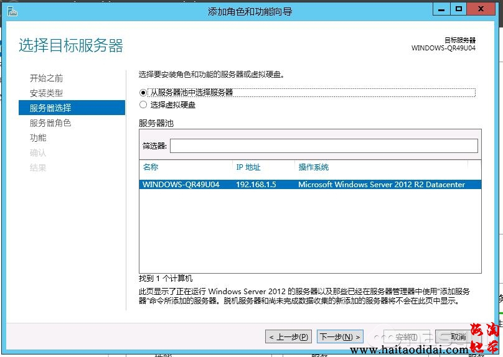The height and width of the screenshot is (357, 503).
Task: Sort server pool by 名称 column
Action: tap(186, 167)
